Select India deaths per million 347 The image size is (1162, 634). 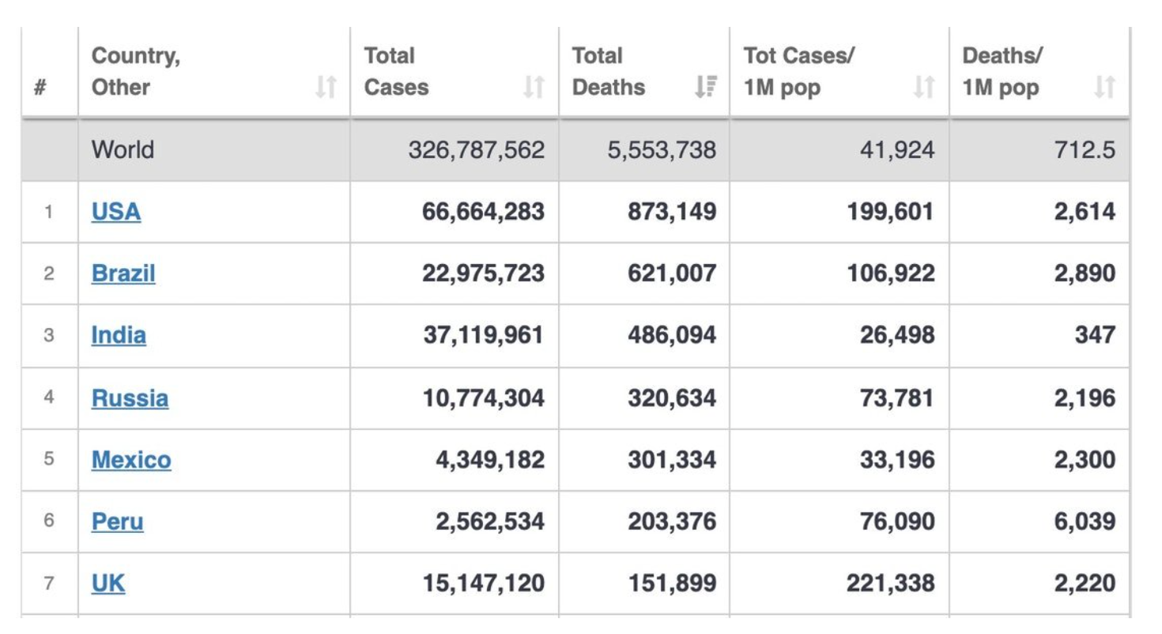[1096, 334]
